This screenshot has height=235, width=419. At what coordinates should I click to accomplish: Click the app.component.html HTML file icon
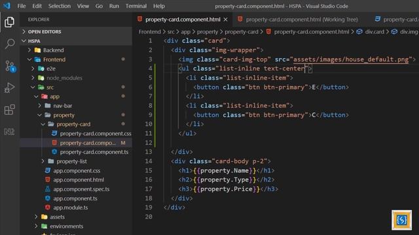pos(48,180)
